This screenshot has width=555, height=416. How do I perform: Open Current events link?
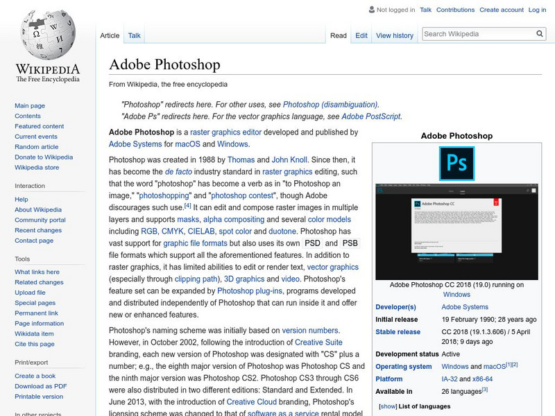tap(36, 137)
